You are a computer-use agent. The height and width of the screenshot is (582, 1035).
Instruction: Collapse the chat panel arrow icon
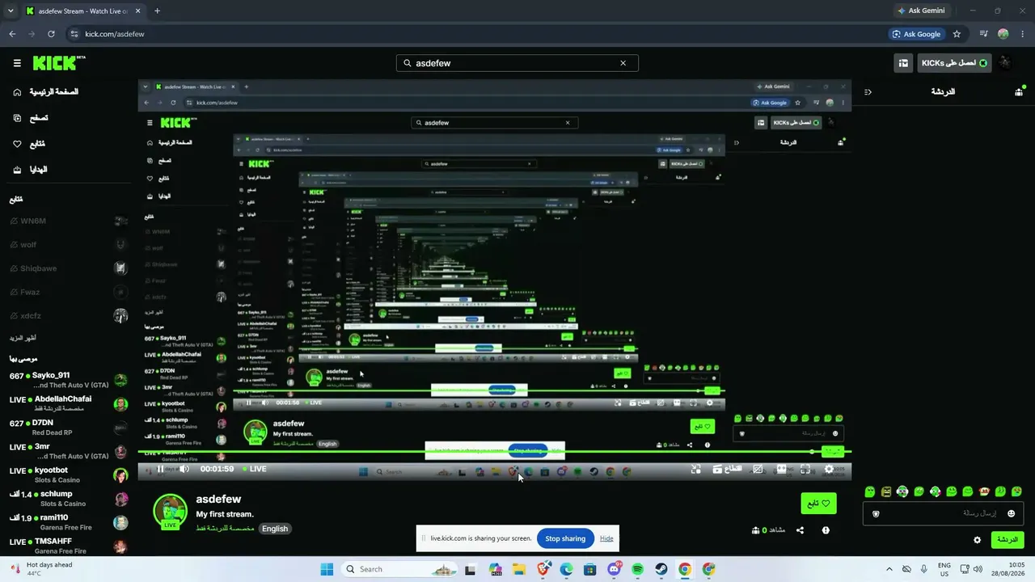coord(868,92)
